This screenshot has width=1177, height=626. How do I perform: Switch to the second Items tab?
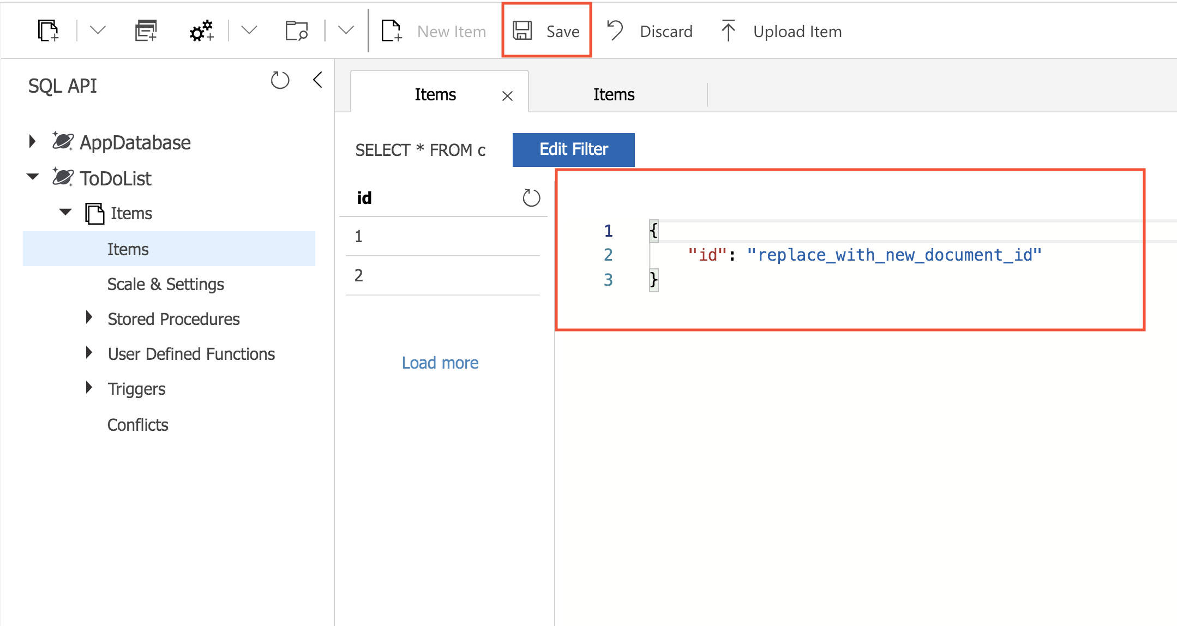tap(614, 94)
